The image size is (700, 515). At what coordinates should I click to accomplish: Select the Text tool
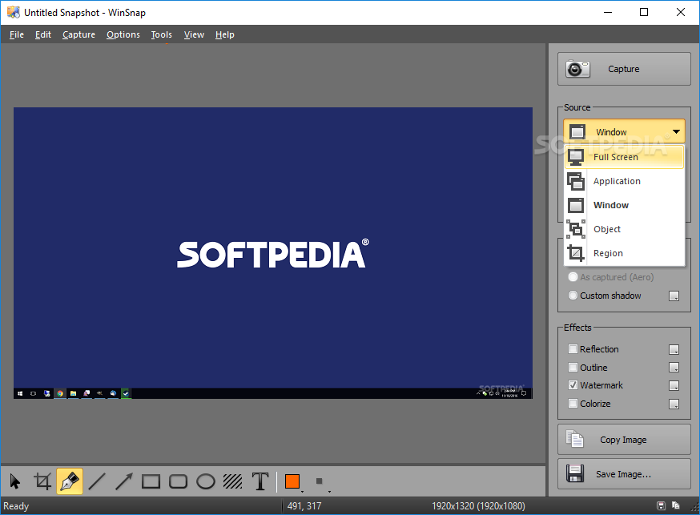point(260,481)
